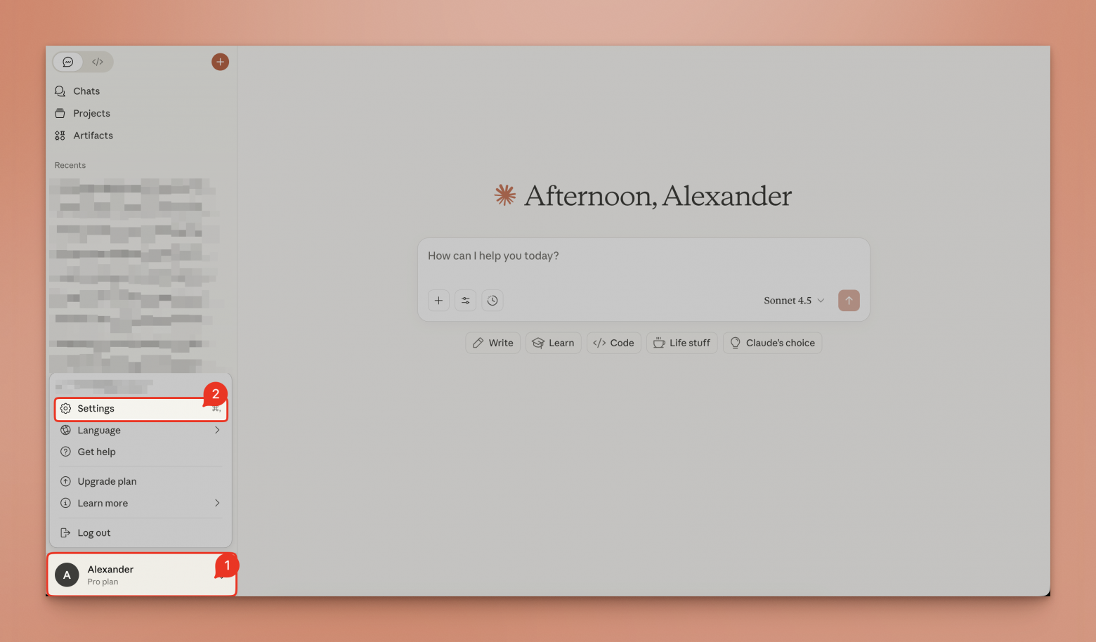Open Artifacts in the sidebar

click(93, 136)
